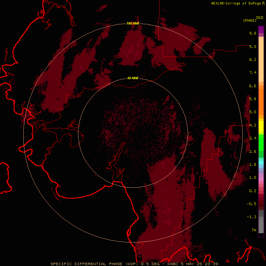Click the 5.0 color scale value
This screenshot has height=266, width=266.
point(253,112)
